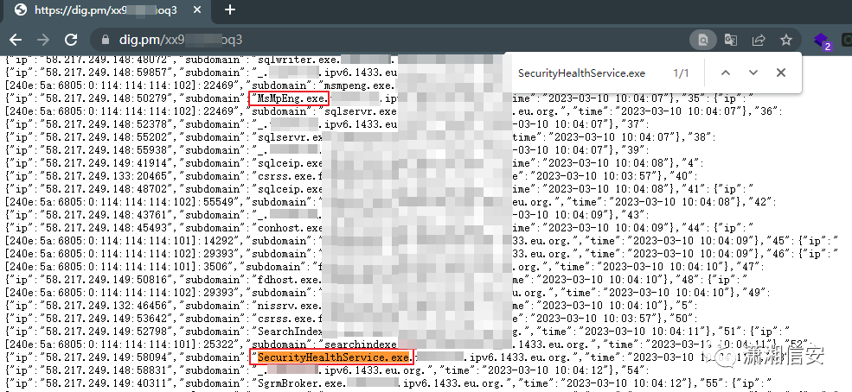Close the dig.pm tab

tap(198, 9)
